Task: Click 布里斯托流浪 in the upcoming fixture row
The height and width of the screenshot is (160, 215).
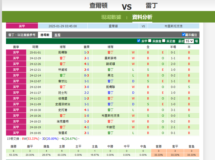Action: tap(174, 26)
